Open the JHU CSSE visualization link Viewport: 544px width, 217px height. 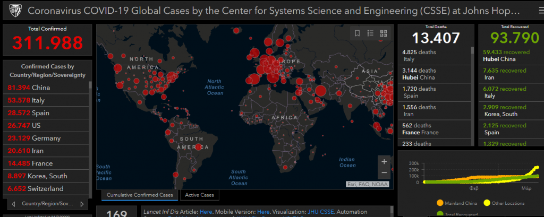(324, 211)
